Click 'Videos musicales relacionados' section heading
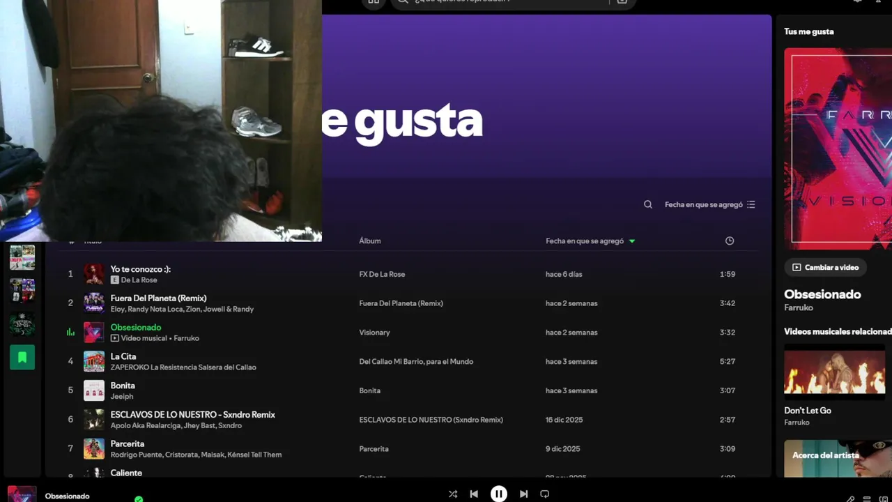Image resolution: width=892 pixels, height=502 pixels. click(838, 332)
